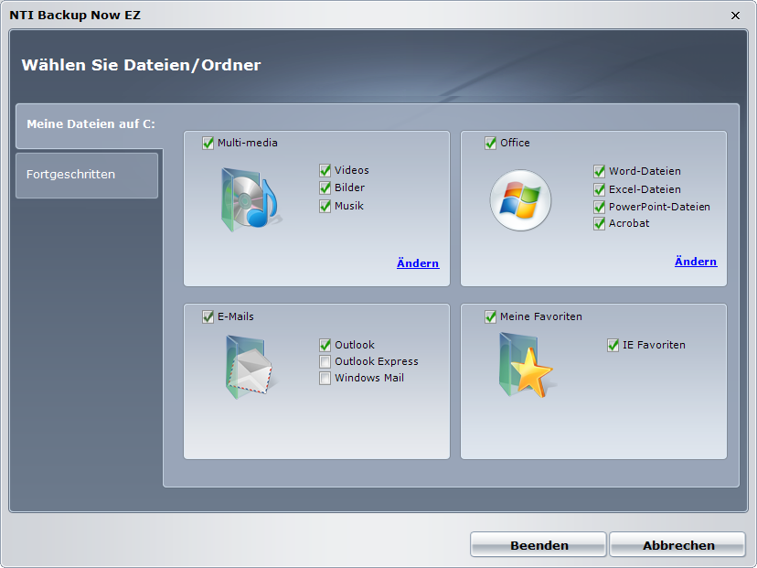Toggle the PowerPoint-Dateien checkbox
The image size is (757, 568).
click(x=599, y=208)
